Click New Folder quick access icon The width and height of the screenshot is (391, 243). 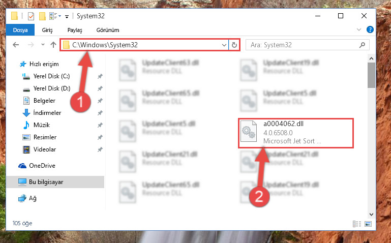tap(42, 16)
